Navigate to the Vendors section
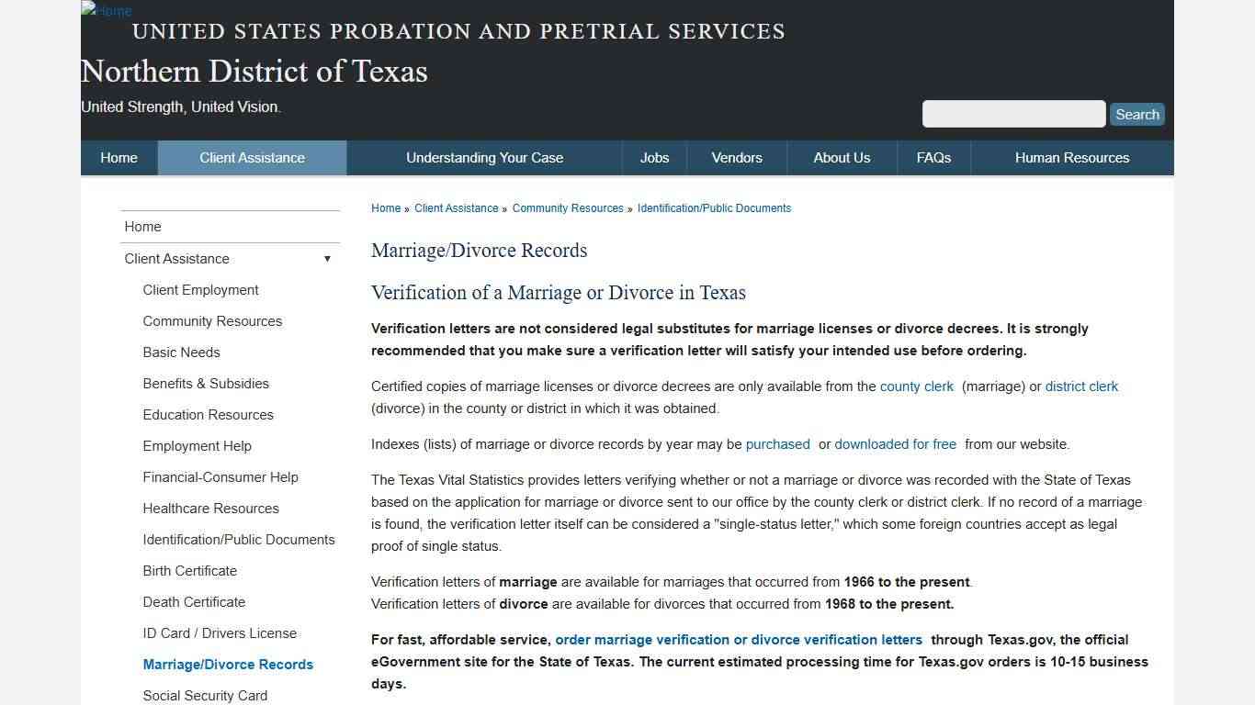The height and width of the screenshot is (705, 1255). pos(736,157)
